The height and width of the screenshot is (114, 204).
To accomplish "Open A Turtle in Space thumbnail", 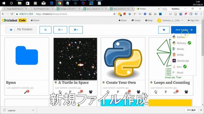I will click(x=75, y=59).
